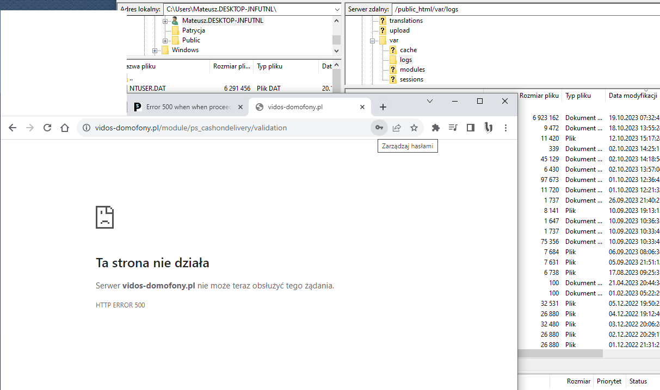Click Rozmiar queue column header
The width and height of the screenshot is (660, 390).
pyautogui.click(x=578, y=381)
